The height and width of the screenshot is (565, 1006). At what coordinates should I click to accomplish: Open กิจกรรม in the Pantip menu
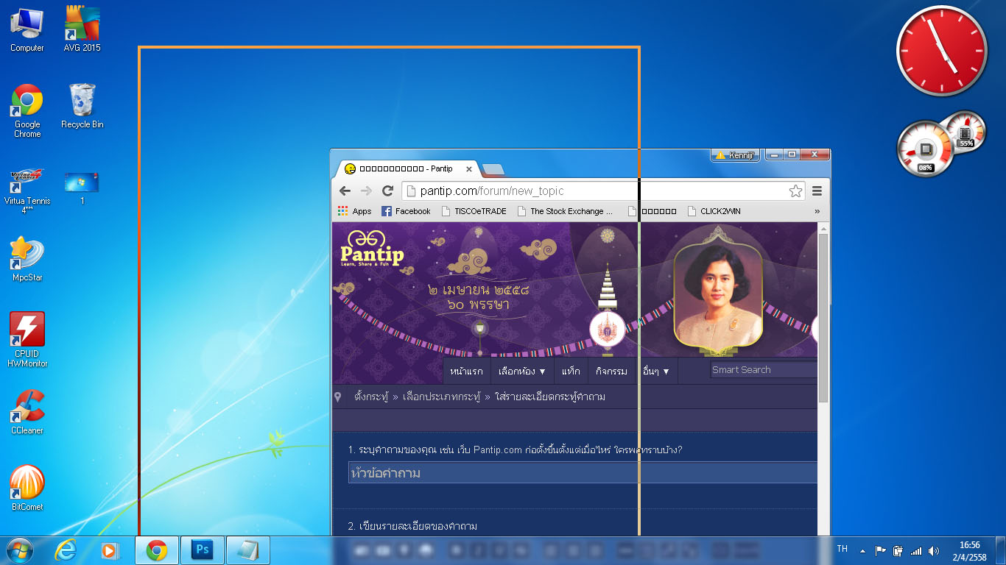(611, 372)
